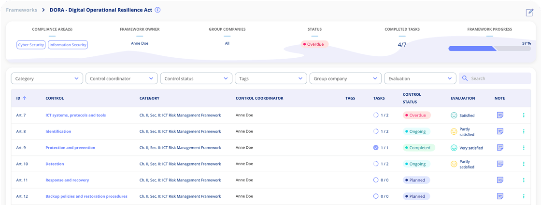Go back to Frameworks breadcrumb
This screenshot has height=205, width=541.
click(21, 10)
